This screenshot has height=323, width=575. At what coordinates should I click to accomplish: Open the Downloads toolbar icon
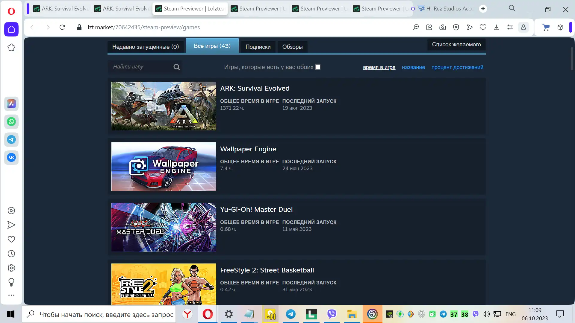[497, 27]
